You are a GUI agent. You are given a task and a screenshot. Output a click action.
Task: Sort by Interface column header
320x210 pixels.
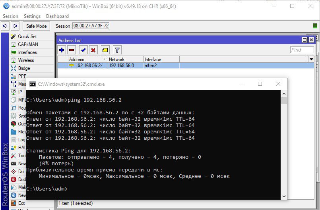pos(161,60)
